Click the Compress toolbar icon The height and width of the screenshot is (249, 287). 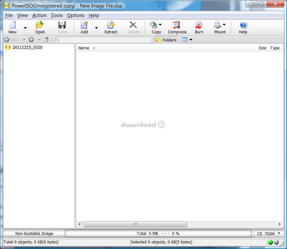[x=177, y=25]
